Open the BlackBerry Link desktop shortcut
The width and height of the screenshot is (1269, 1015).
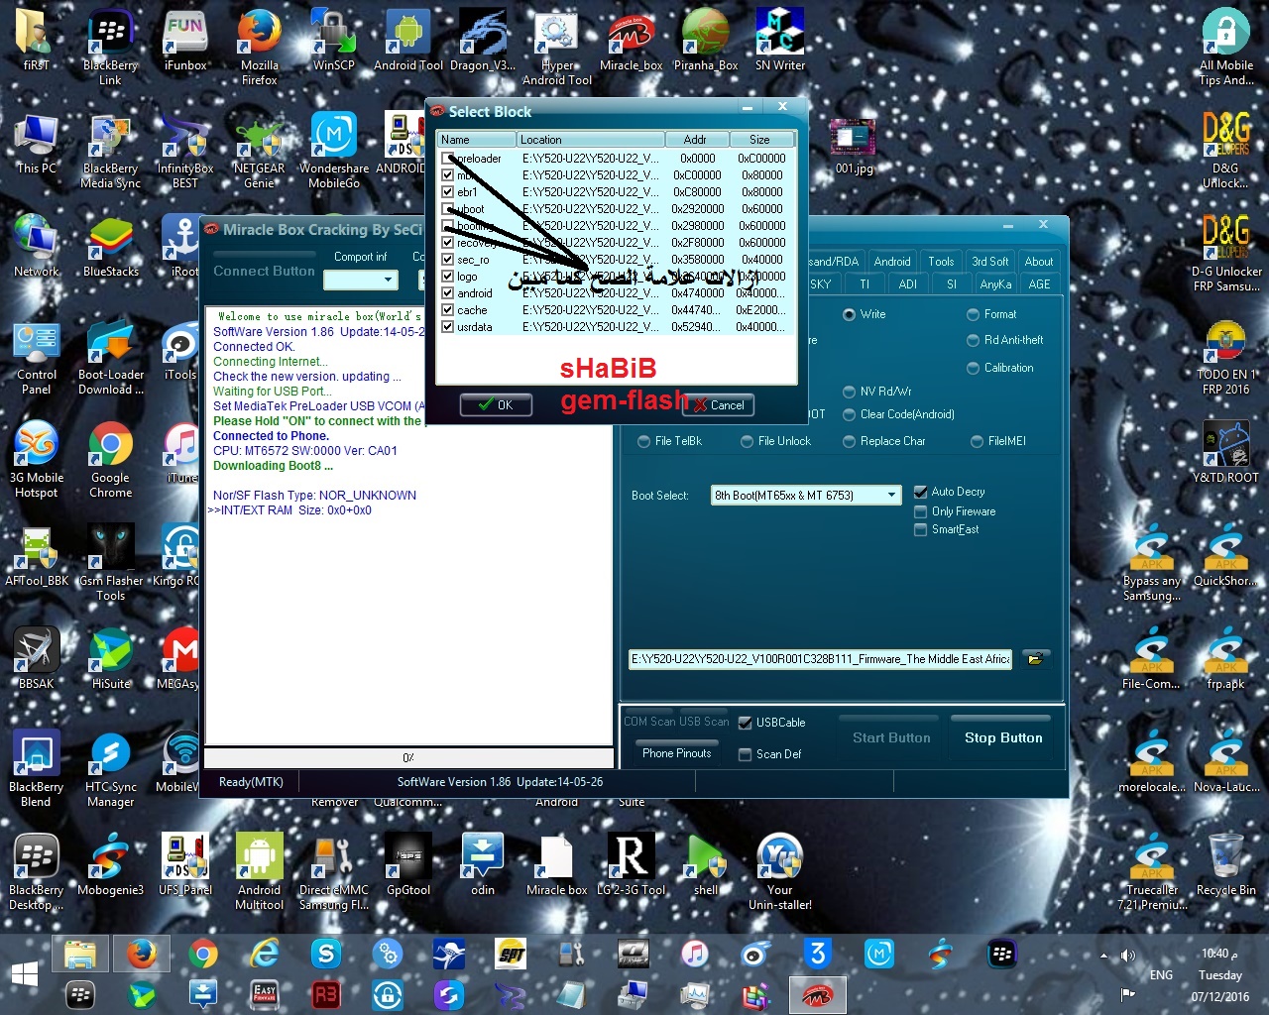pos(110,48)
